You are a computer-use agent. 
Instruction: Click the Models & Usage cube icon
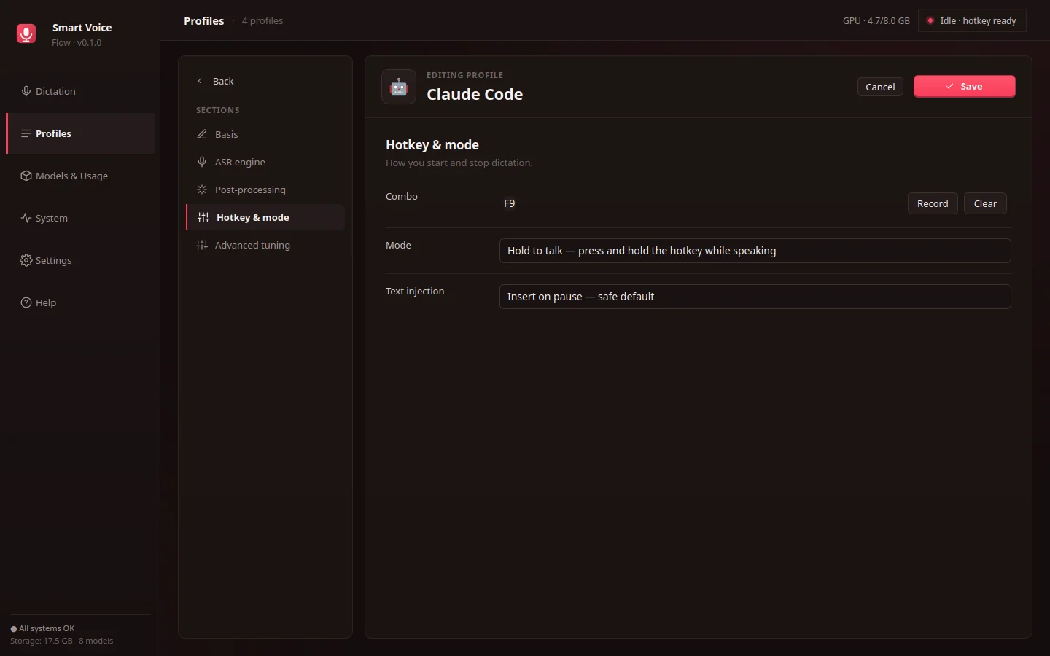point(26,176)
